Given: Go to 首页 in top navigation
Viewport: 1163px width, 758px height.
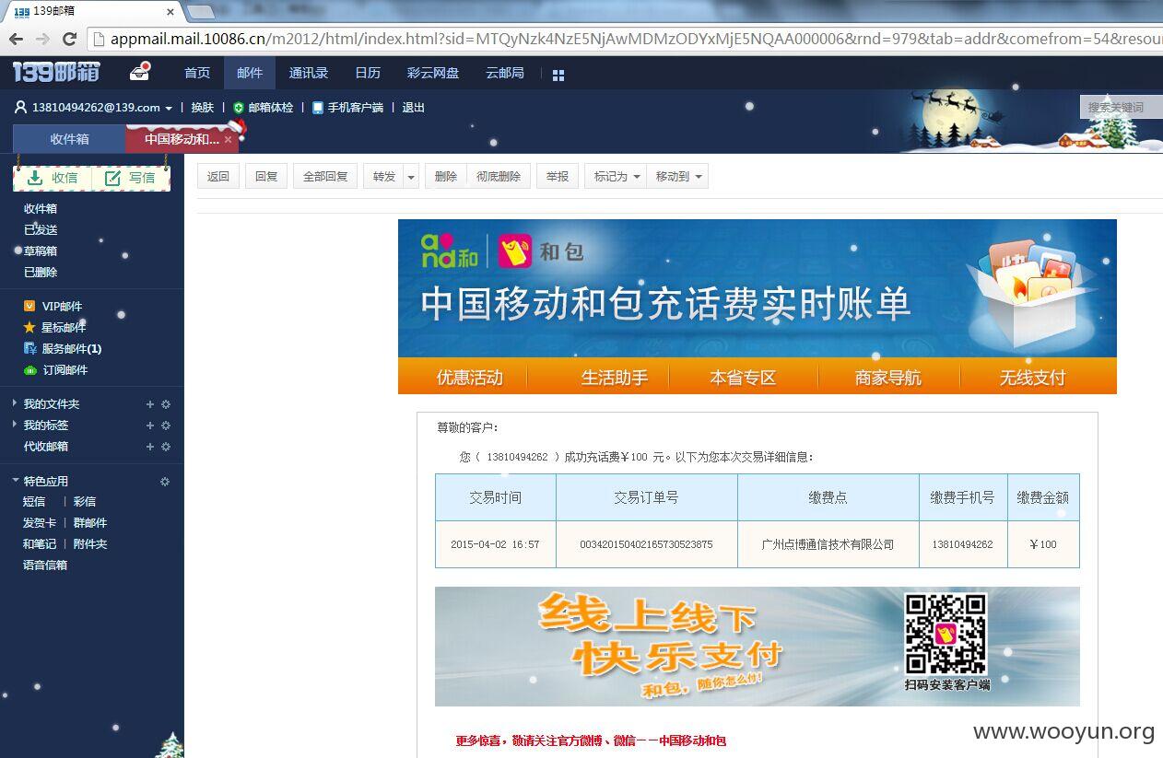Looking at the screenshot, I should click(197, 73).
